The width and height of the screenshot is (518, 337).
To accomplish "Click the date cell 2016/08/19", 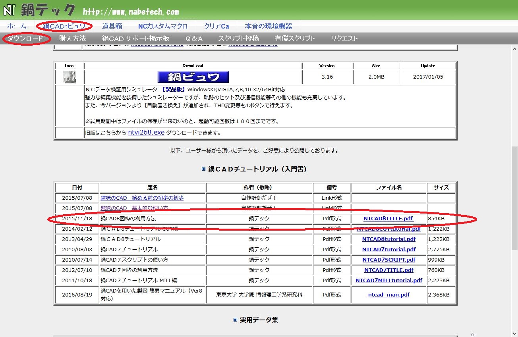I will click(x=77, y=295).
